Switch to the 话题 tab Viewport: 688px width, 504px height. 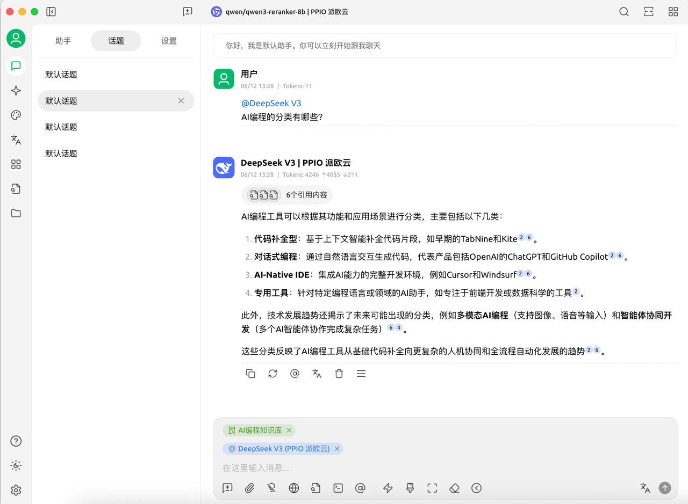pyautogui.click(x=116, y=41)
